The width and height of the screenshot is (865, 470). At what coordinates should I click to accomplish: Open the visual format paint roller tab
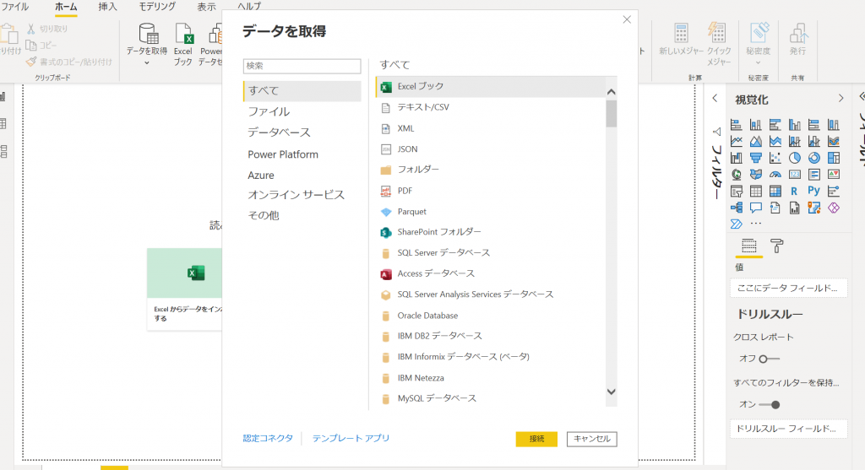(x=777, y=246)
